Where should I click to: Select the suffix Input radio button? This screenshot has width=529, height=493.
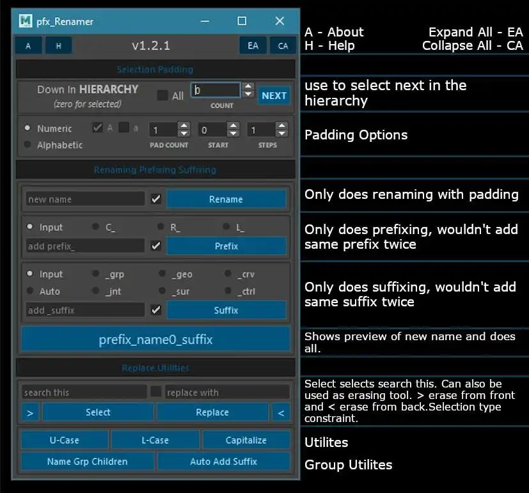(30, 274)
